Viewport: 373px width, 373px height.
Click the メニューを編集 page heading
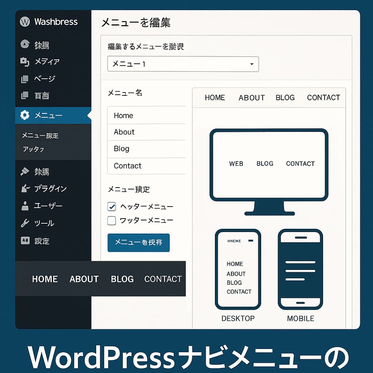(x=136, y=23)
